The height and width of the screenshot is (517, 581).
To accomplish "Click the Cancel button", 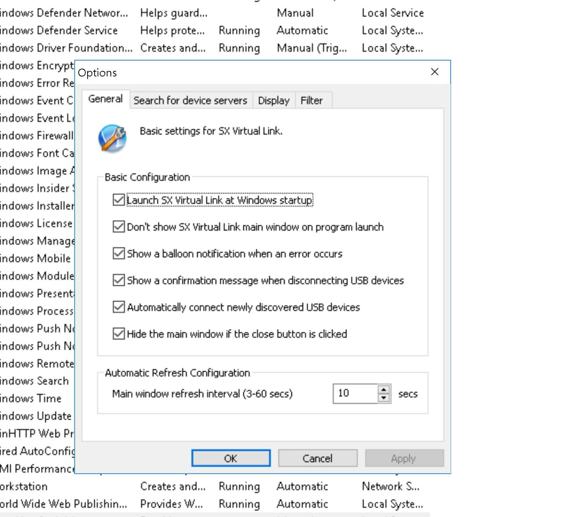I will pos(317,458).
